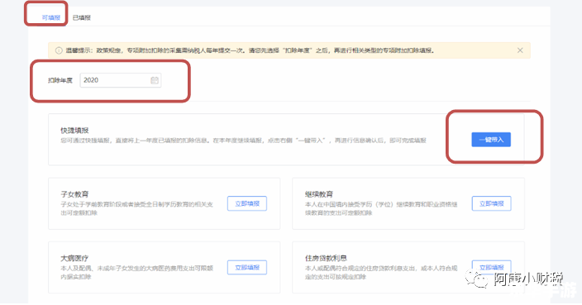This screenshot has height=305, width=582.
Task: Click 立即填报 for 继续教育
Action: point(491,203)
